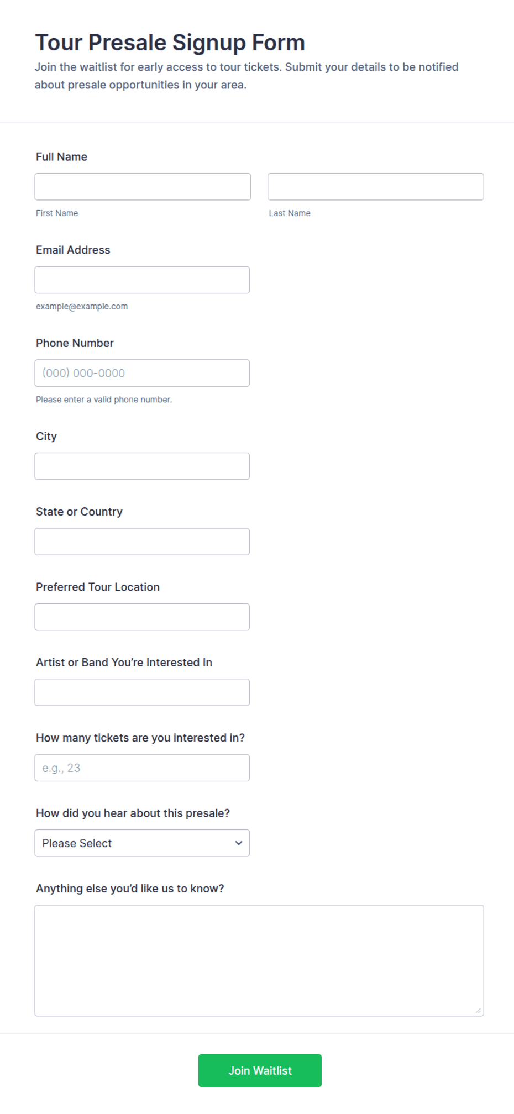Image resolution: width=514 pixels, height=1114 pixels.
Task: Click the example@example.com hint text
Action: pos(82,307)
